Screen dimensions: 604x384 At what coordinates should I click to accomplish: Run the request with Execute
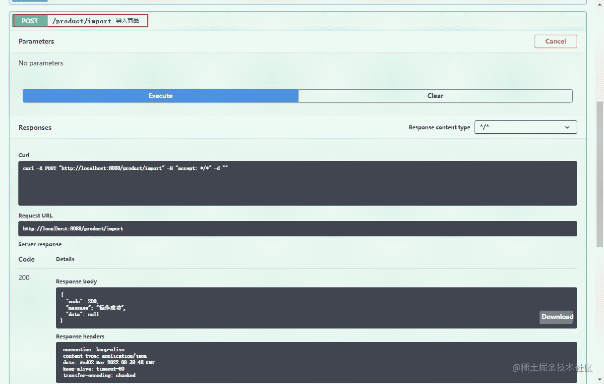pos(160,96)
